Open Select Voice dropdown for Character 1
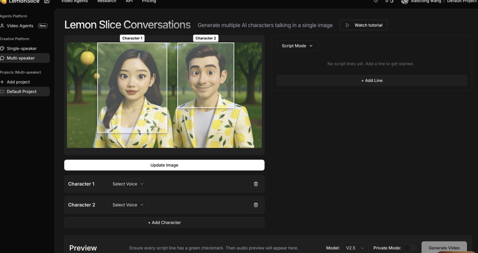 (128, 184)
